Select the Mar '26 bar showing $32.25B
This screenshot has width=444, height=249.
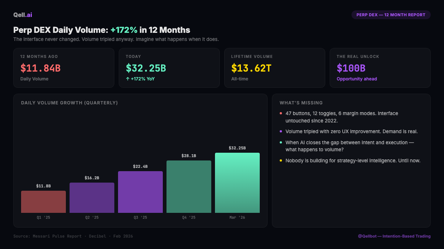(237, 183)
